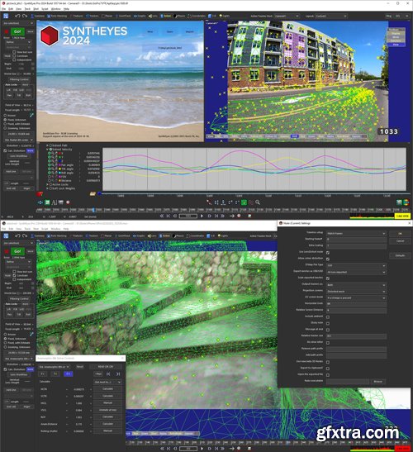Image resolution: width=413 pixels, height=452 pixels.
Task: Click eyedropper icon near Known radio, top window
Action: 31,115
